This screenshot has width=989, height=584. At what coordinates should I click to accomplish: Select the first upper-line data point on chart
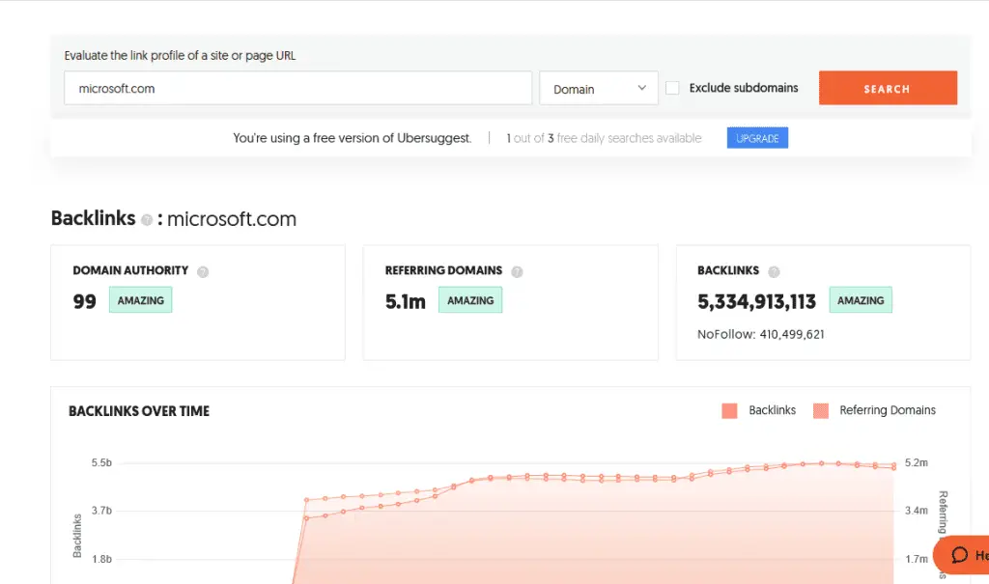[x=306, y=500]
